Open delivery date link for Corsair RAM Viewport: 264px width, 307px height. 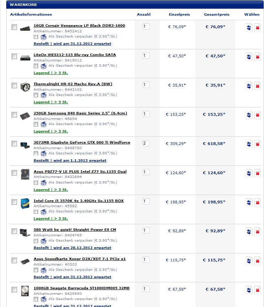(x=72, y=44)
